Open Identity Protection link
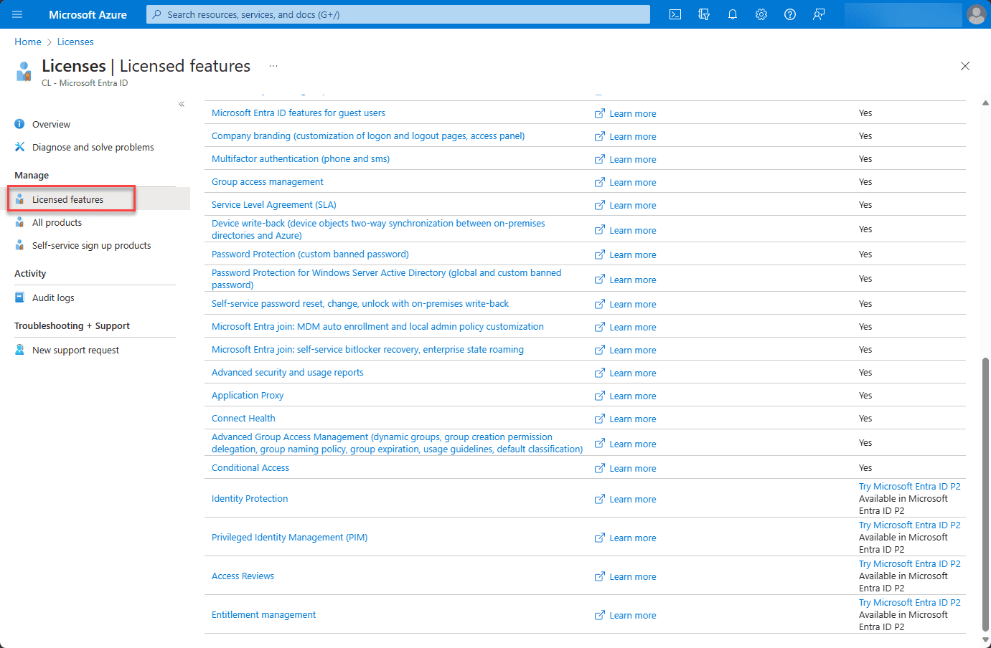The width and height of the screenshot is (991, 648). point(250,498)
